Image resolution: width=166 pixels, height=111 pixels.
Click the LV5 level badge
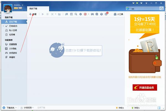click(16, 8)
